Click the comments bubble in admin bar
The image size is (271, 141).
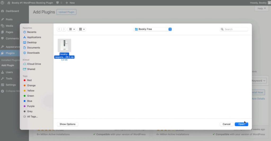(59, 3)
